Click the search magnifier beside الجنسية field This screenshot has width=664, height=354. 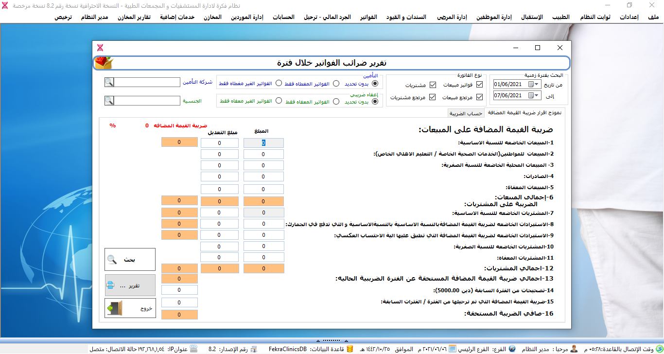(109, 101)
